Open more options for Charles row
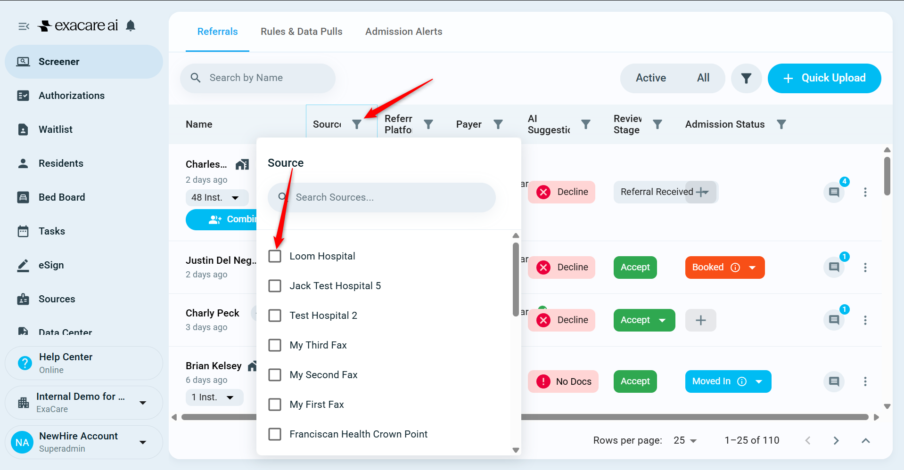This screenshot has height=470, width=904. click(865, 192)
